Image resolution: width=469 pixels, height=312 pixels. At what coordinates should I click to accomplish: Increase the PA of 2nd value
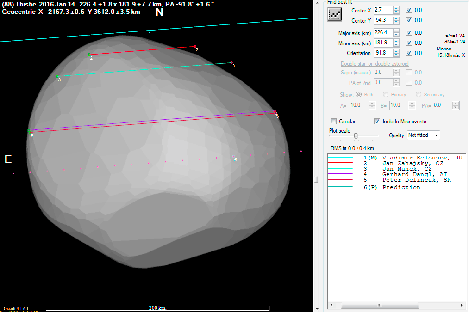[x=397, y=80]
